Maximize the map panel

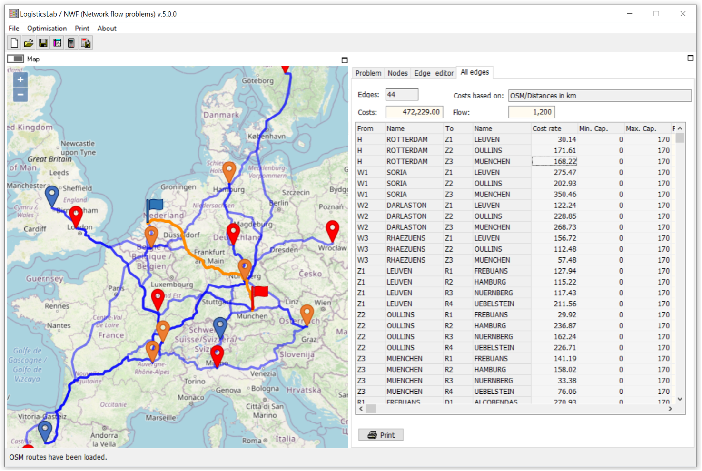(345, 60)
